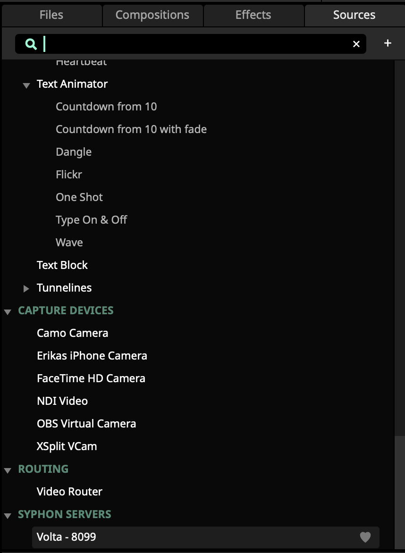This screenshot has width=405, height=553.
Task: Select the Video Router source
Action: click(69, 492)
